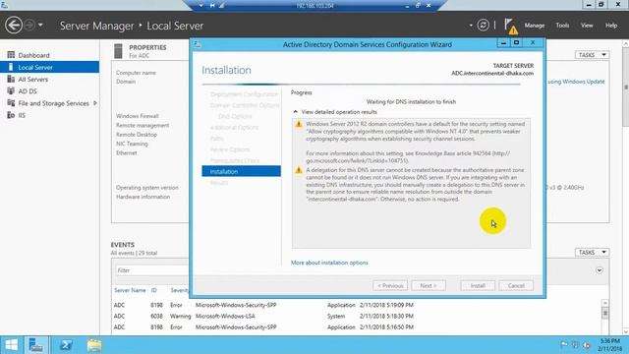Viewport: 629px width, 354px height.
Task: Open the Tools menu
Action: coord(562,26)
